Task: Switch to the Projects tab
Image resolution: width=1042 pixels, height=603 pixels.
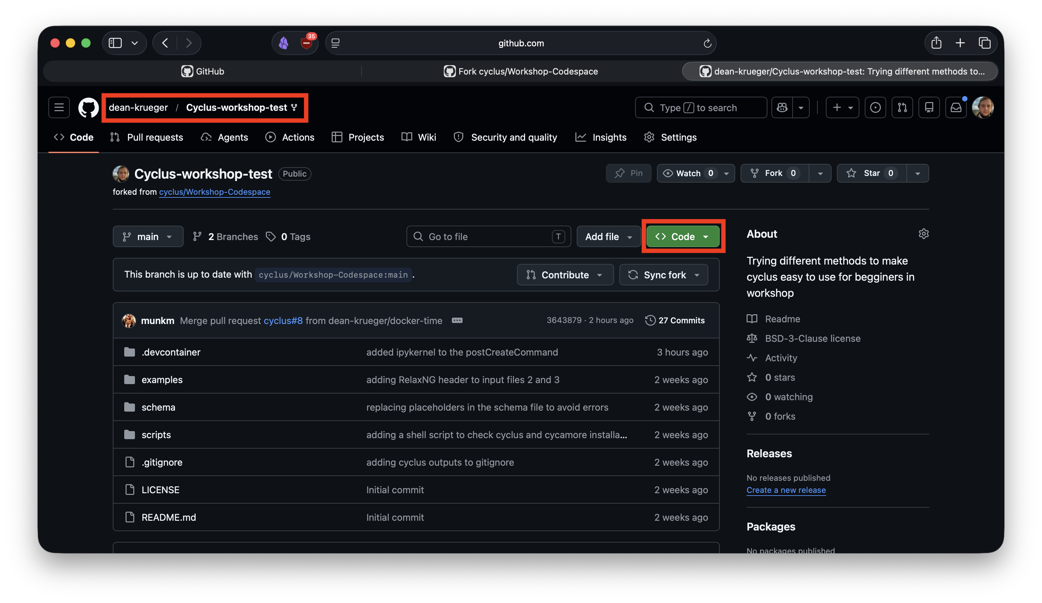Action: (358, 137)
